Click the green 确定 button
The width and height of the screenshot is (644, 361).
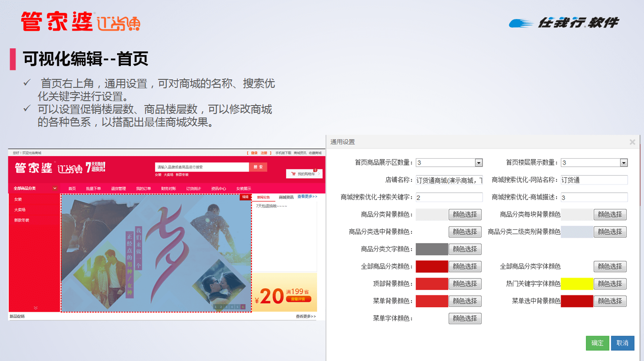[x=597, y=343]
